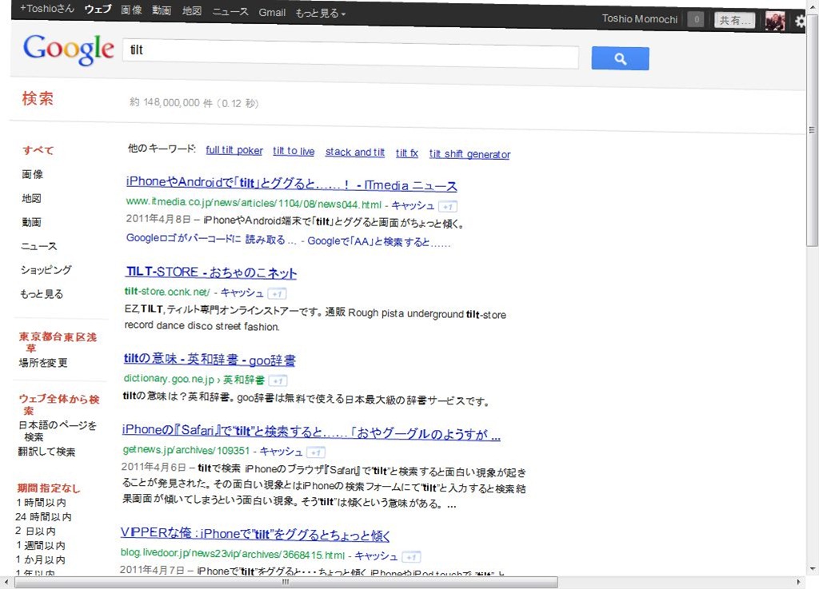The height and width of the screenshot is (589, 819).
Task: Select ニュース in the top navigation bar
Action: pyautogui.click(x=230, y=11)
